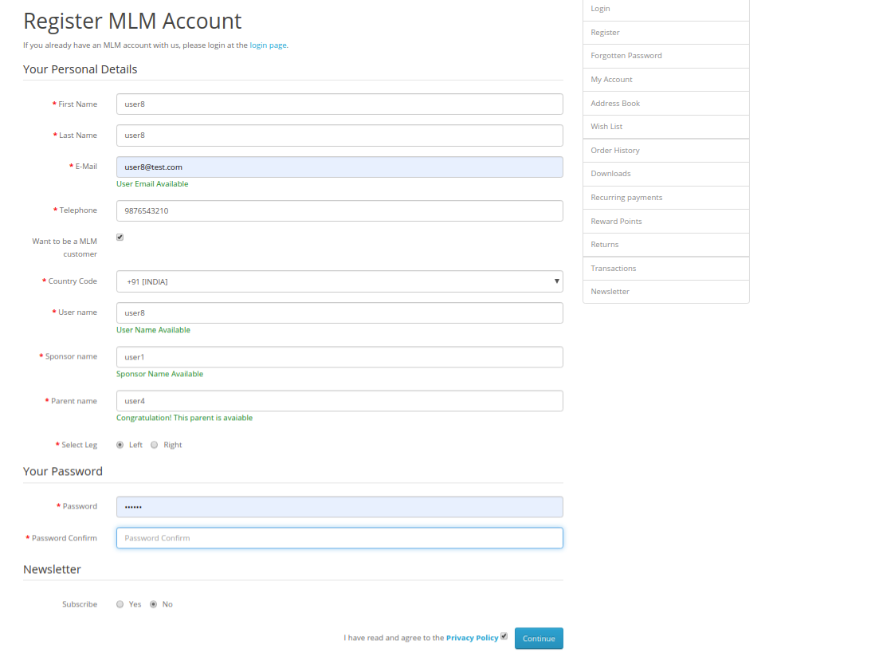
Task: Check the Privacy Policy agreement box
Action: pyautogui.click(x=504, y=636)
